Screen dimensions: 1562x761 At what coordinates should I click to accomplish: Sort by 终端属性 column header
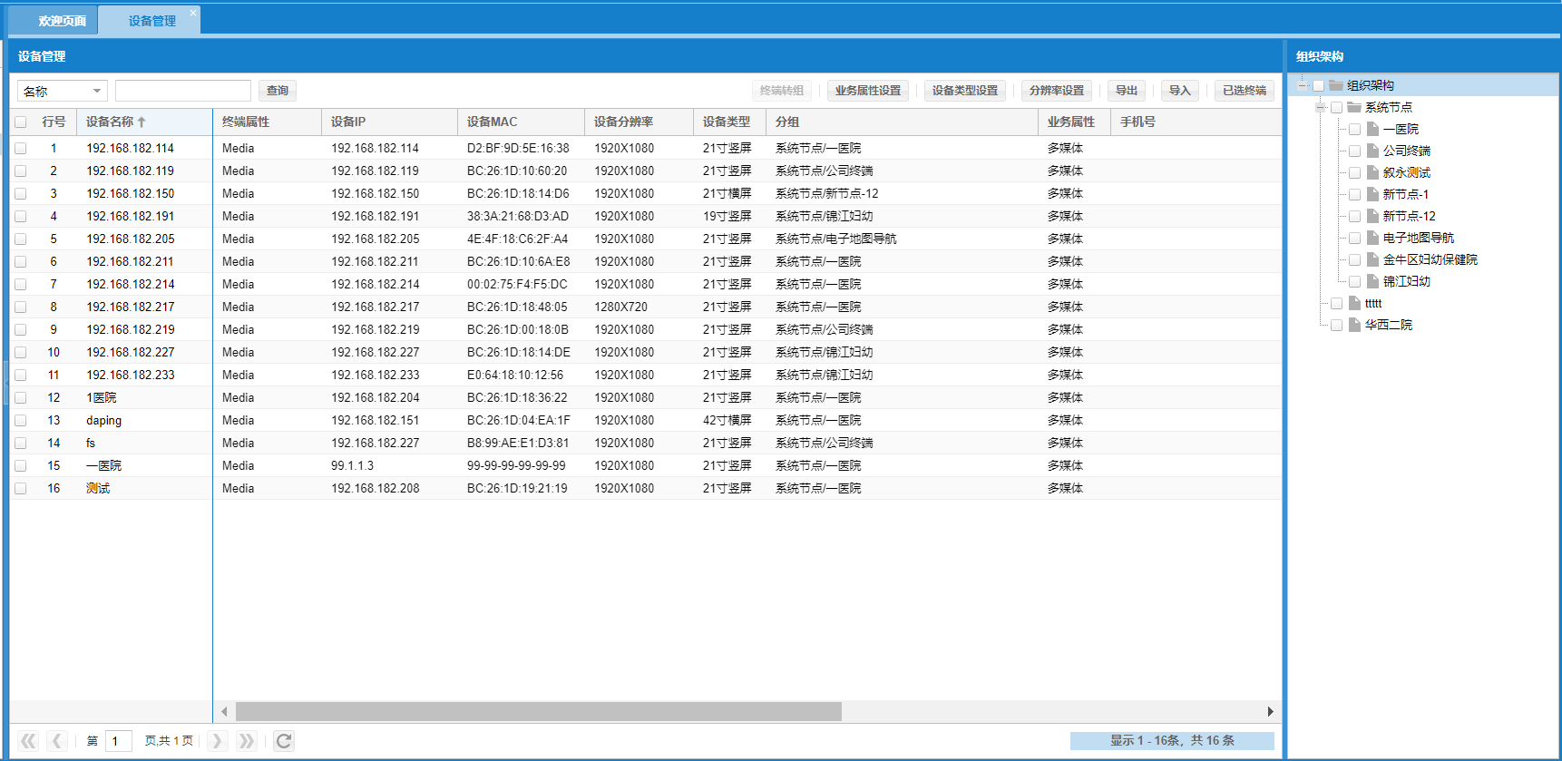click(267, 122)
